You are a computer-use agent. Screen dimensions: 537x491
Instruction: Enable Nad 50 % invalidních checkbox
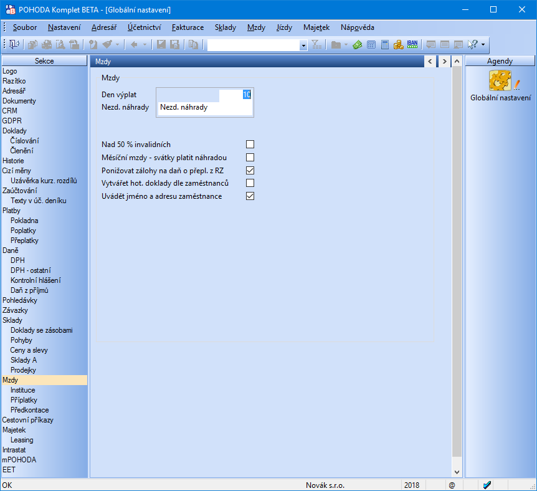pyautogui.click(x=250, y=145)
